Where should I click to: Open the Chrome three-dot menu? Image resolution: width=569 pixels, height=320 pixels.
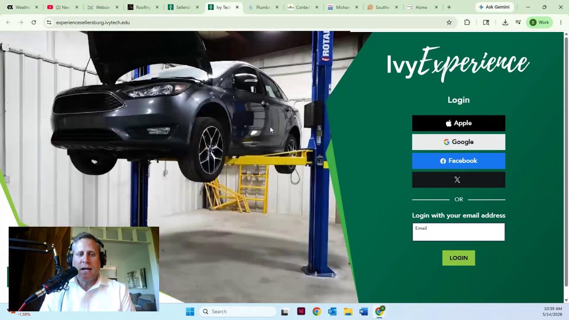tap(561, 22)
